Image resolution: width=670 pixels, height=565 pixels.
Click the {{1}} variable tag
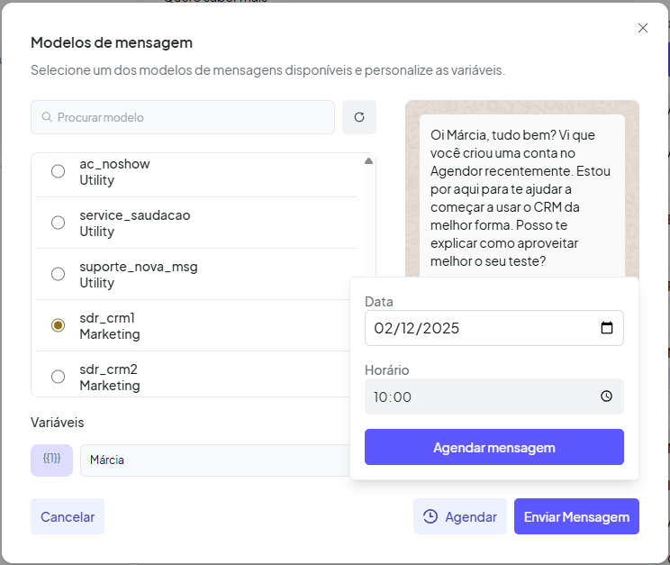tap(51, 460)
